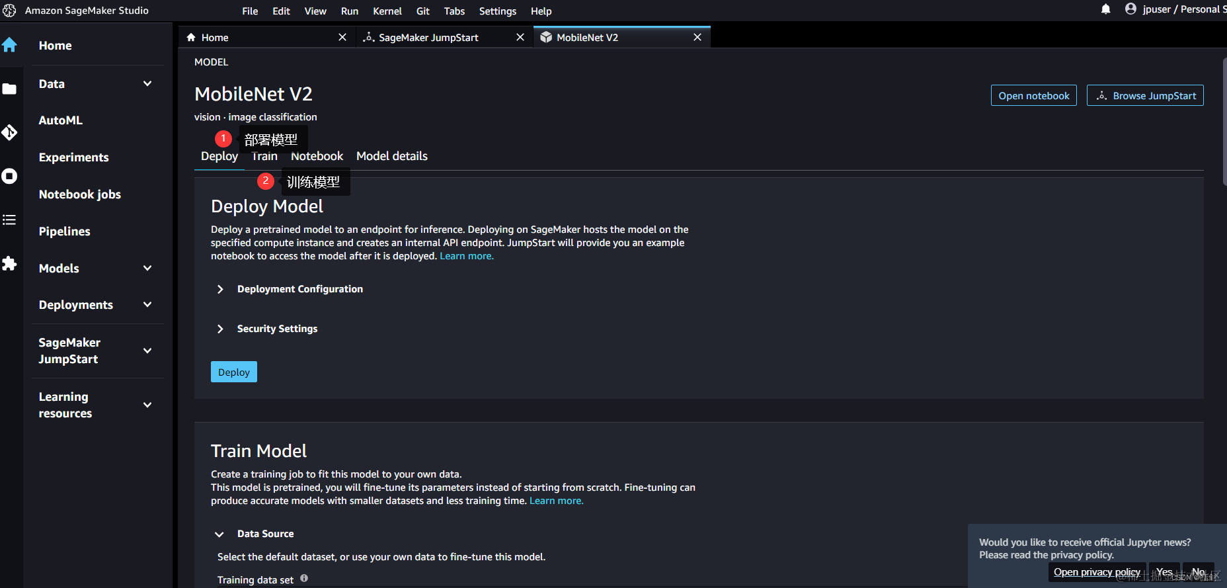Click the blue Deploy button
The height and width of the screenshot is (588, 1227).
[234, 372]
